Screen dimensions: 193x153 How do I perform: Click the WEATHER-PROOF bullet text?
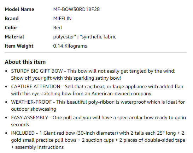98,106
